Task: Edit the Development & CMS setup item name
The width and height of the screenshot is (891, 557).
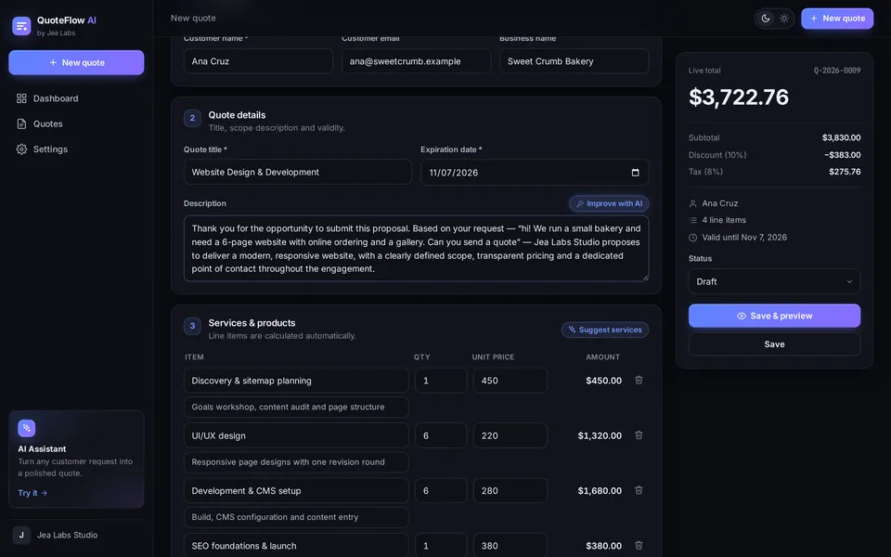Action: point(296,490)
